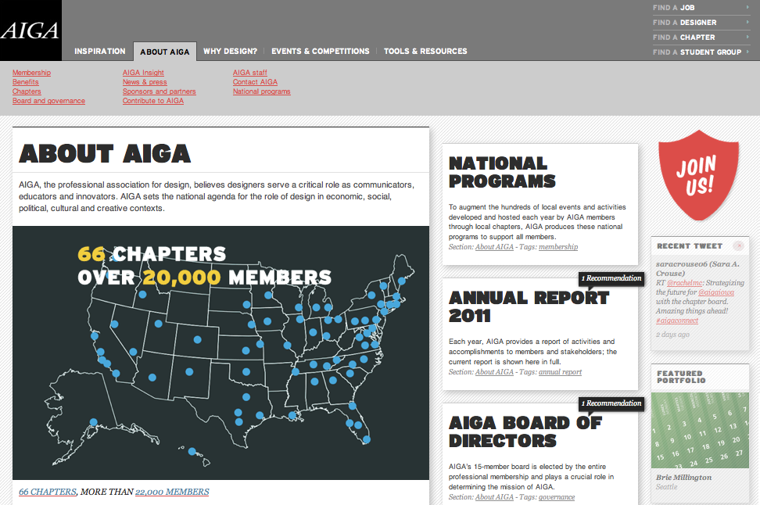This screenshot has width=760, height=505.
Task: Click the arrow beside Find a Chapter
Action: pyautogui.click(x=747, y=37)
